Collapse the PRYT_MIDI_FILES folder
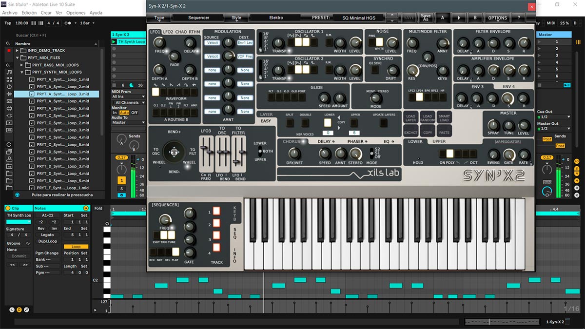 (x=18, y=58)
